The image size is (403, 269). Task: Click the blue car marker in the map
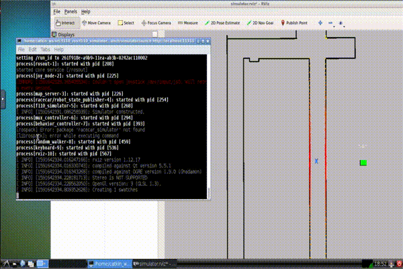pyautogui.click(x=316, y=161)
